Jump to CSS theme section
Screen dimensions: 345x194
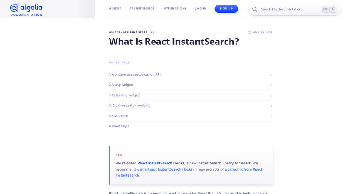[191, 116]
